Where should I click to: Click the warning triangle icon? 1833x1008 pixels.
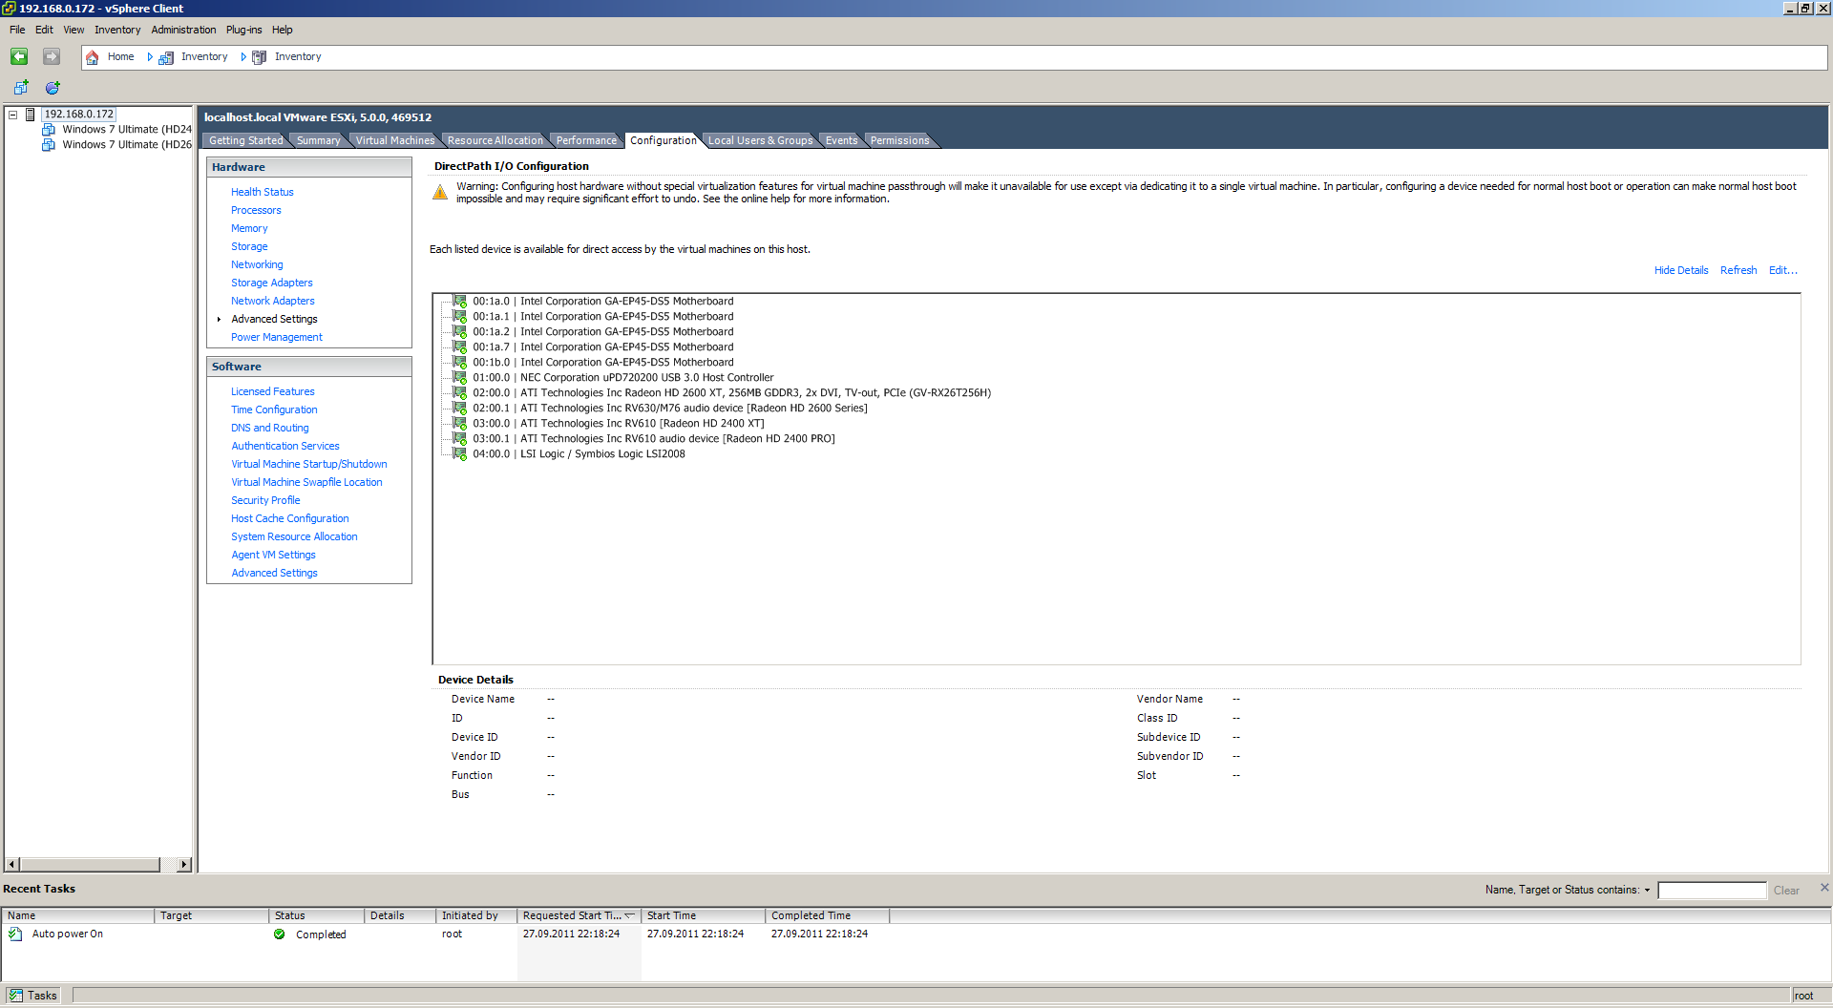(x=440, y=193)
